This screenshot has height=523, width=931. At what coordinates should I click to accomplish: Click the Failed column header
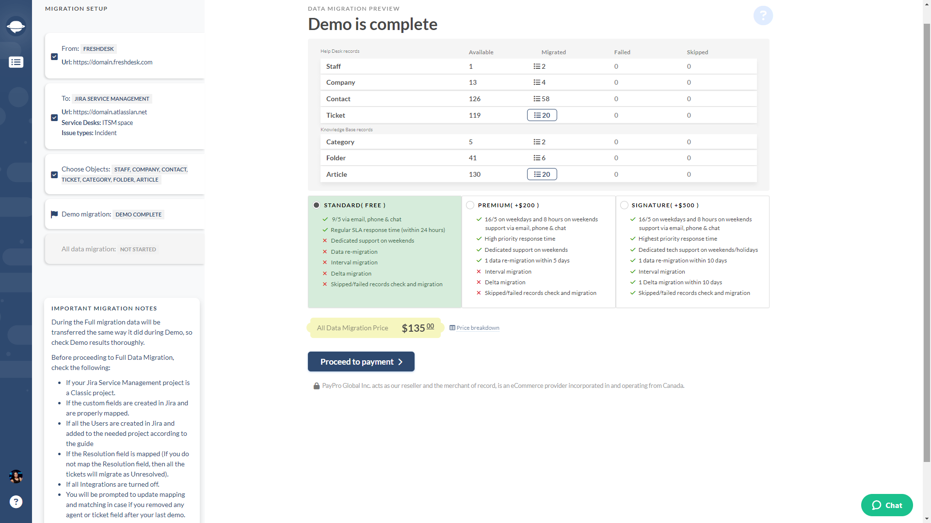click(x=622, y=52)
